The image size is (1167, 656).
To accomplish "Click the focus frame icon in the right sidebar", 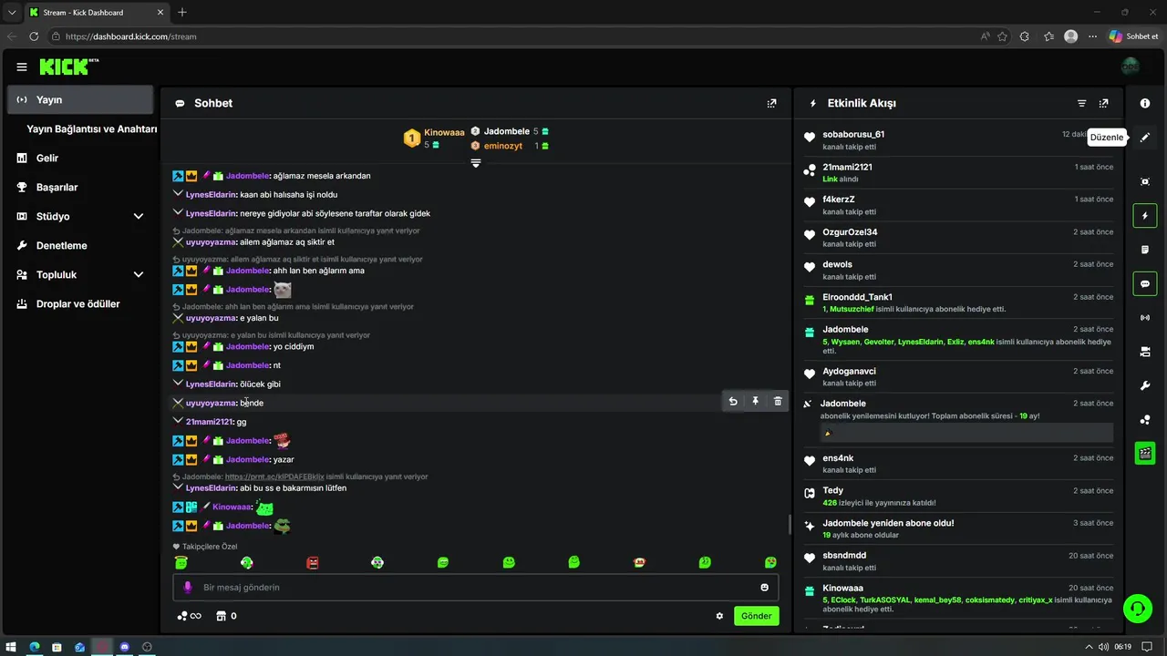I will pos(1145,181).
